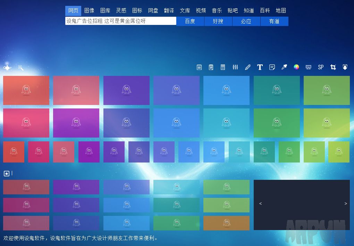The image size is (354, 246).
Task: Open the color wheel tool
Action: pos(296,67)
